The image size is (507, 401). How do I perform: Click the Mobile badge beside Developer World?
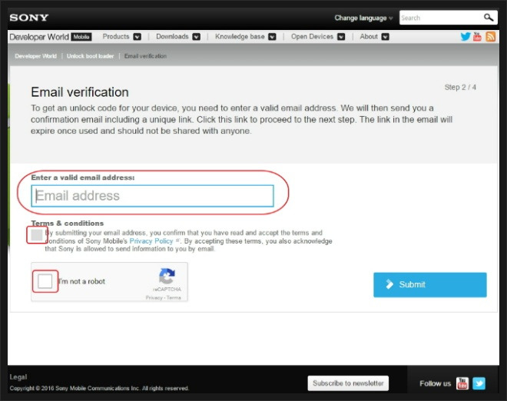[x=81, y=37]
